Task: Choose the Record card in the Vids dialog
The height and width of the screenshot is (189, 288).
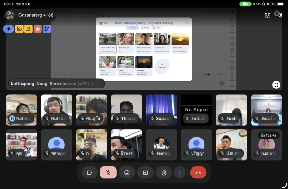Action: tap(108, 66)
